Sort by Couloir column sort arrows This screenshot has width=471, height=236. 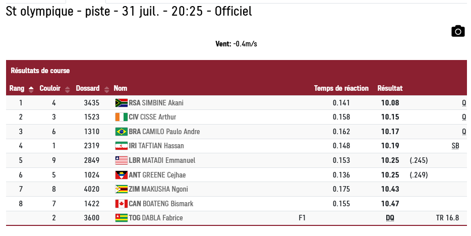(x=67, y=89)
